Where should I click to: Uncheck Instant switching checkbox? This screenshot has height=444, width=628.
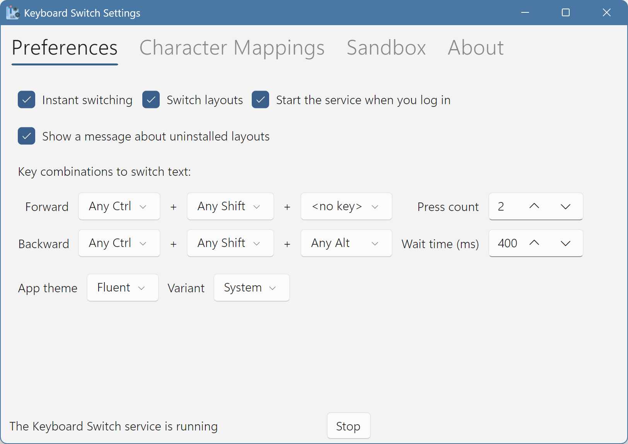click(26, 99)
